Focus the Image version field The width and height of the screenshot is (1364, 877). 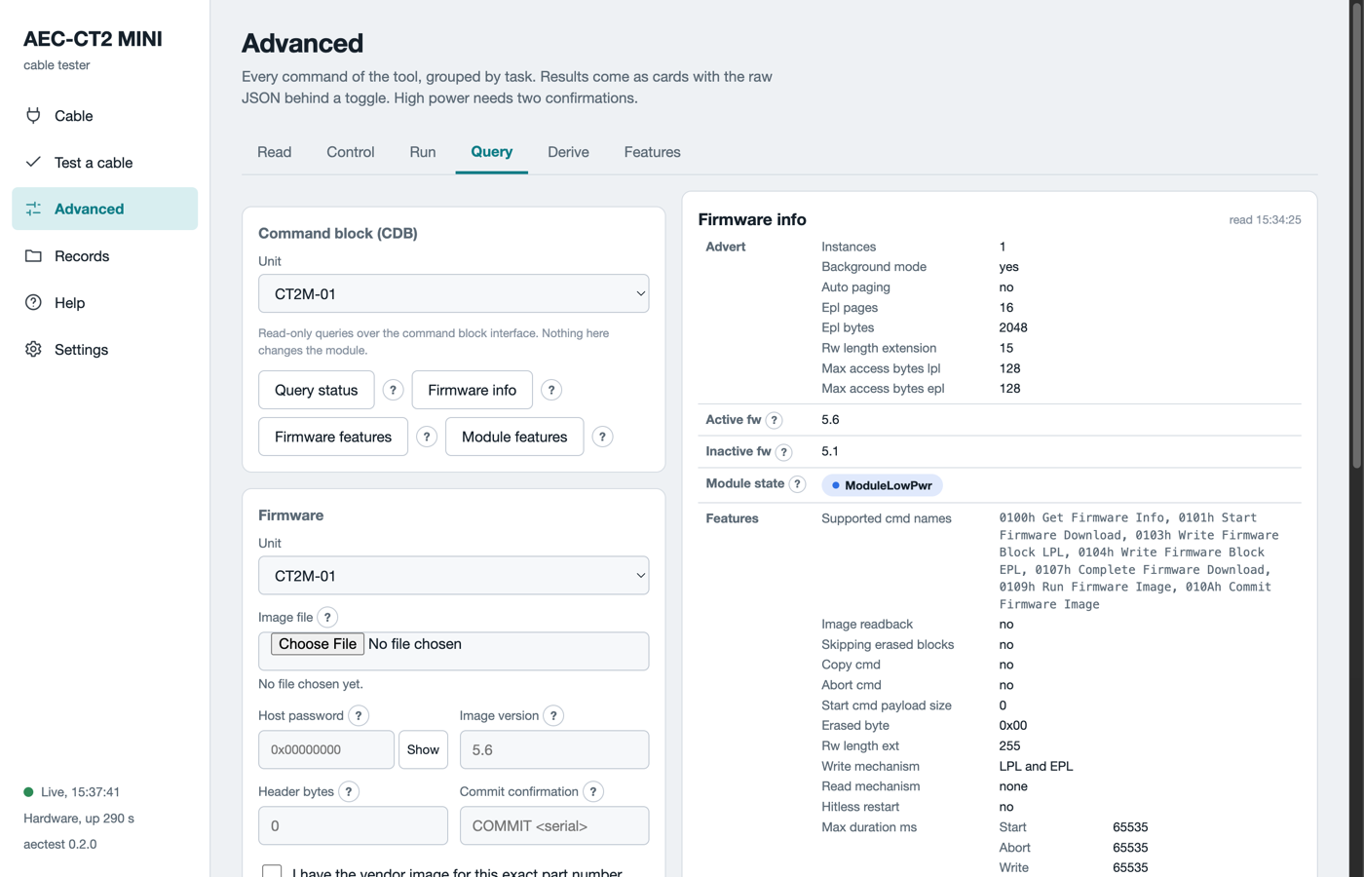coord(554,749)
